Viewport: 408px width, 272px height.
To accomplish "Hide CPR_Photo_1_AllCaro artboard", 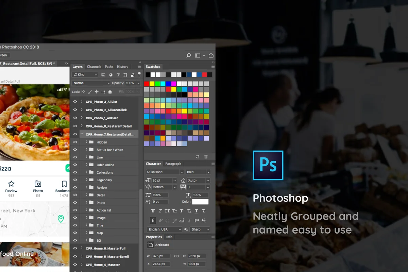I will (75, 118).
